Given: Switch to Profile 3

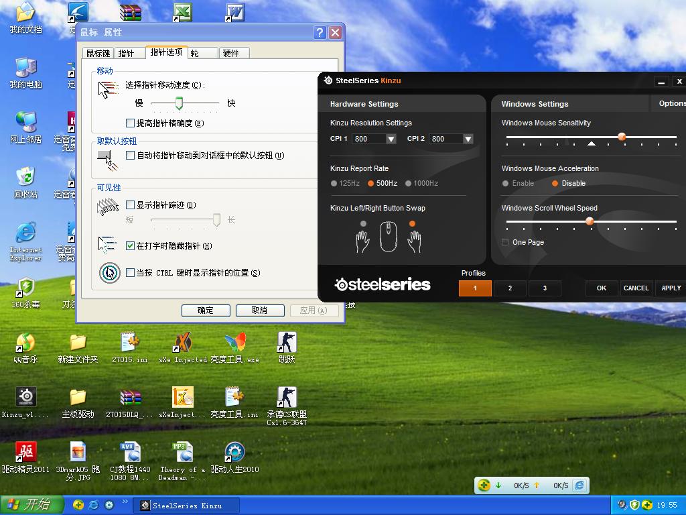Looking at the screenshot, I should (545, 288).
